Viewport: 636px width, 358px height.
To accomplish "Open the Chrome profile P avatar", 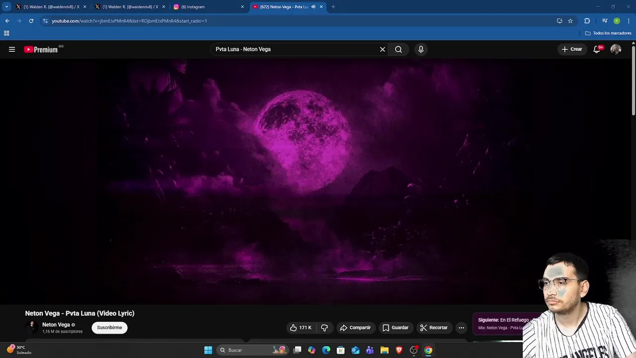I will tap(617, 21).
